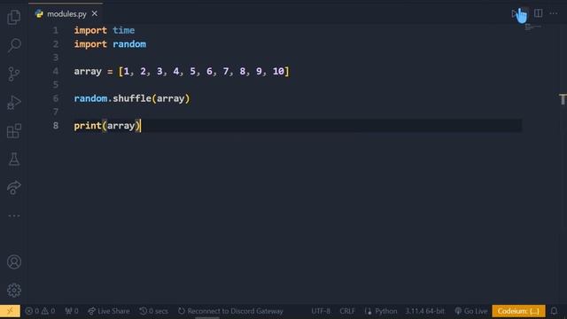Screen dimensions: 567x319
Task: Open remote window indicator in status bar
Action: [x=10, y=311]
